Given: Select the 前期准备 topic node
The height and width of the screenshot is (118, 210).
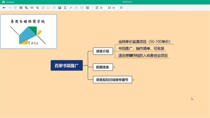Looking at the screenshot, I should point(103,67).
